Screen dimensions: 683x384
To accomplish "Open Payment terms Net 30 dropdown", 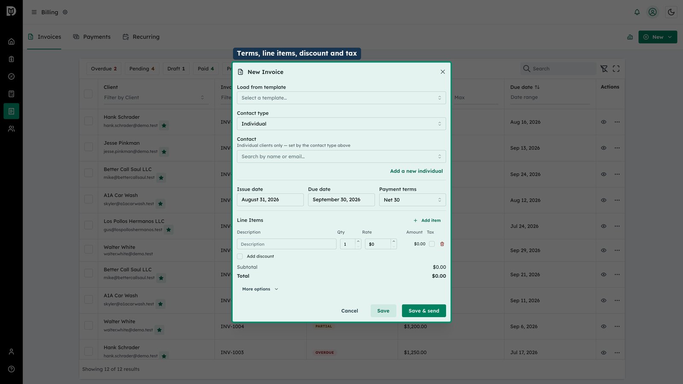I will point(412,200).
